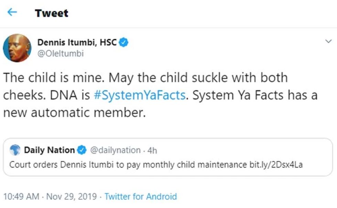
Task: Click the Tweet header title
Action: click(52, 13)
